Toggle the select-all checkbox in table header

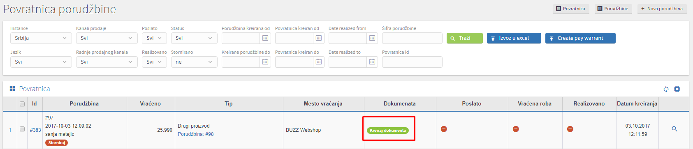click(x=22, y=104)
